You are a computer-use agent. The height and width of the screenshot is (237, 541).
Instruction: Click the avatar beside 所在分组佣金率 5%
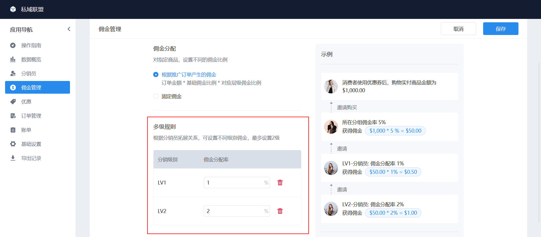tap(331, 127)
